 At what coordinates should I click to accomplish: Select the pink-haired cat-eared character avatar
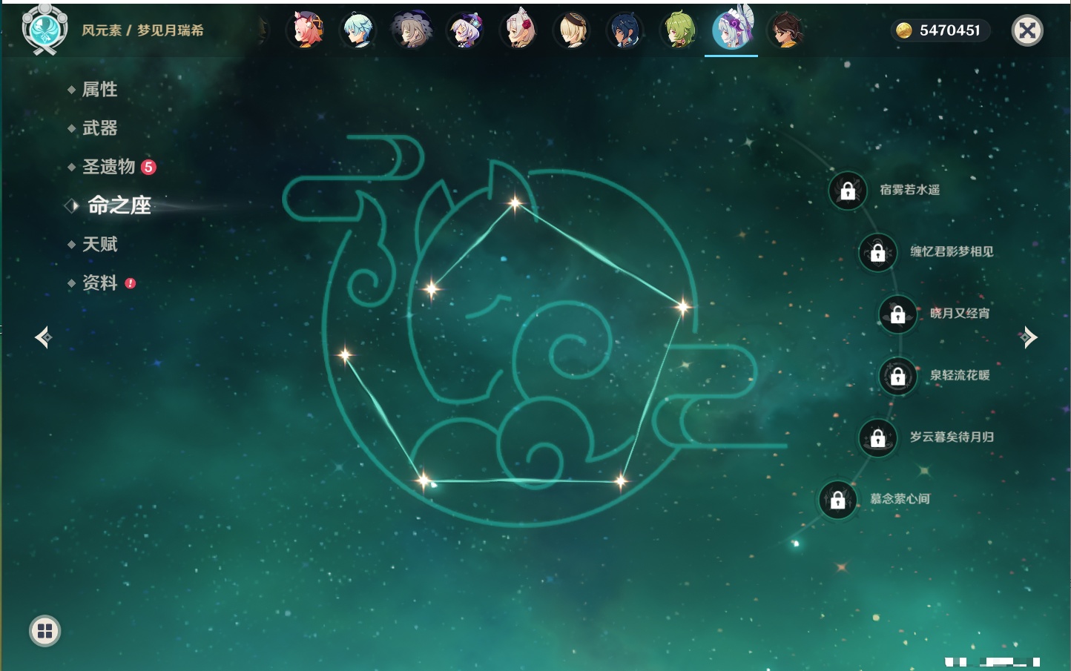(306, 30)
